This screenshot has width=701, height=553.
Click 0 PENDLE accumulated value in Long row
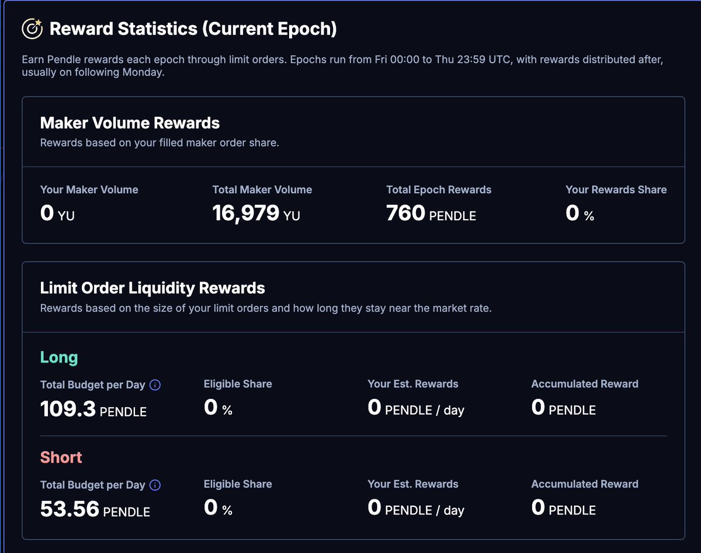[x=564, y=408]
